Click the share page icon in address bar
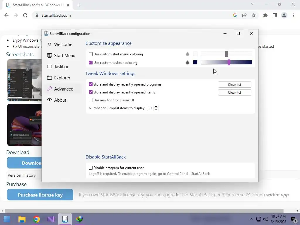 [244, 15]
